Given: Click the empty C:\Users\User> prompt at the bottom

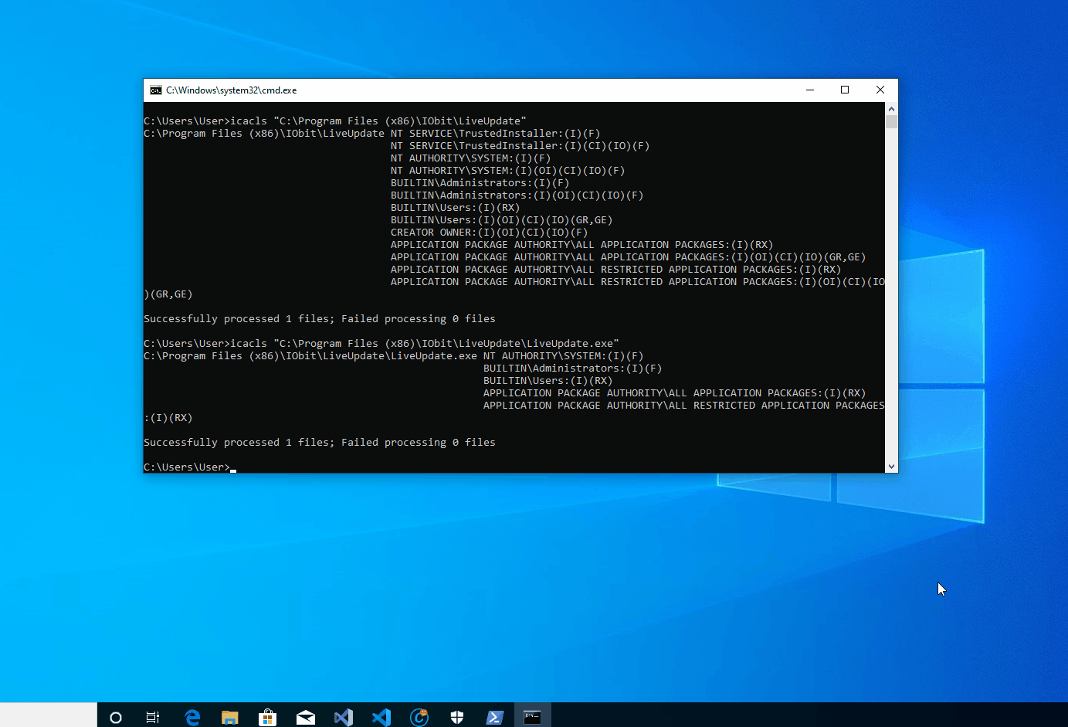Looking at the screenshot, I should point(187,467).
